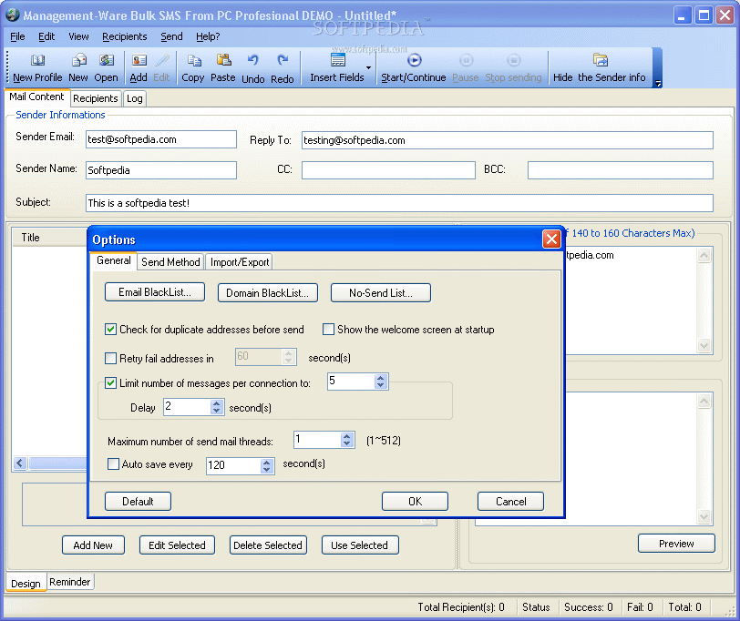Click the CC input field
This screenshot has height=621, width=740.
point(388,170)
